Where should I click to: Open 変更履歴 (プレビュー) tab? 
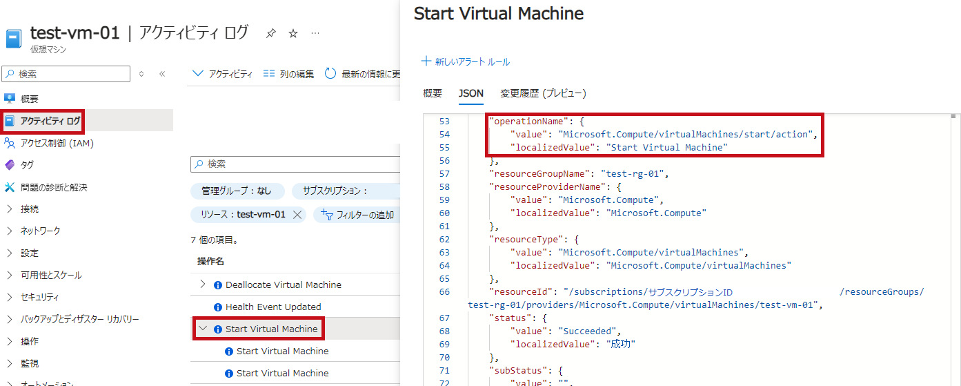543,93
